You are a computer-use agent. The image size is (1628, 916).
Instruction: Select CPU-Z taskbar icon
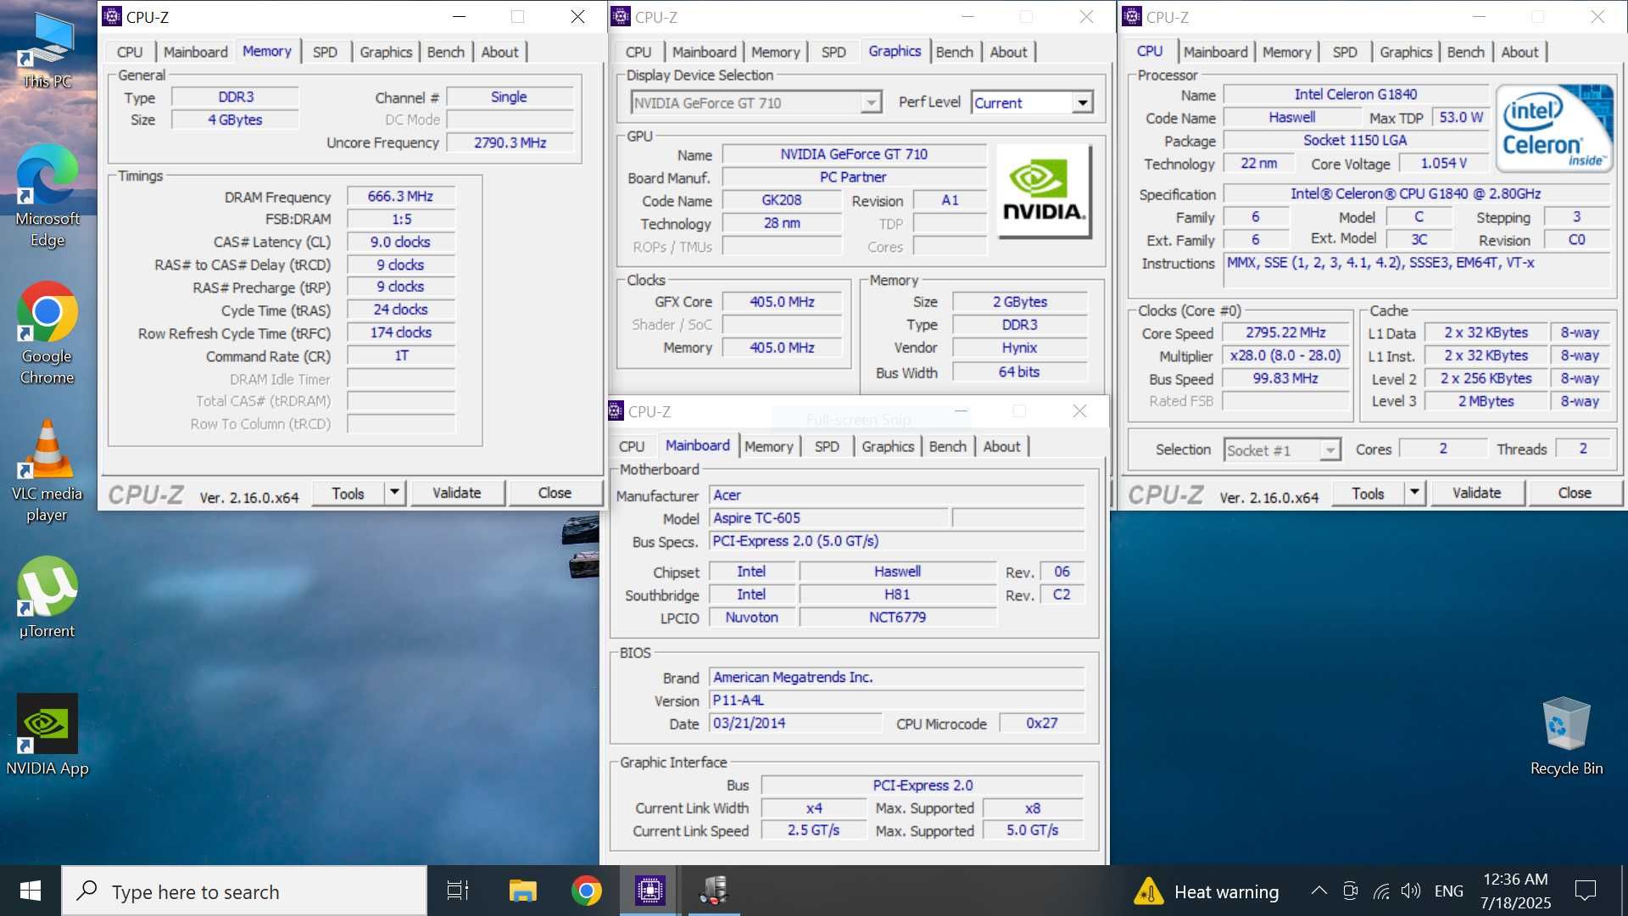tap(650, 891)
